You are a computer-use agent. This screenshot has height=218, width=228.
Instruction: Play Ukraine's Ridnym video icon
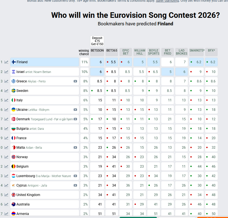point(75,110)
